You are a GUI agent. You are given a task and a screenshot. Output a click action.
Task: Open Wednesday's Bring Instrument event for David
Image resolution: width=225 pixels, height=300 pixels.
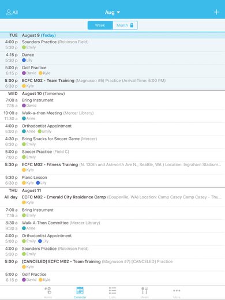(x=112, y=103)
